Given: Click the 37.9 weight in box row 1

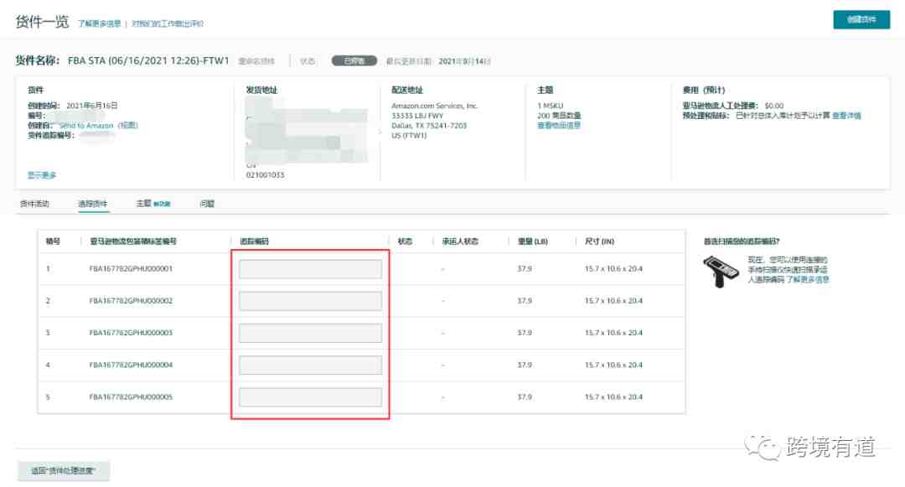Looking at the screenshot, I should coord(525,269).
